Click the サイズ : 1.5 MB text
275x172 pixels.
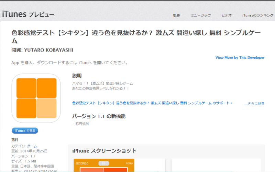tap(24, 161)
